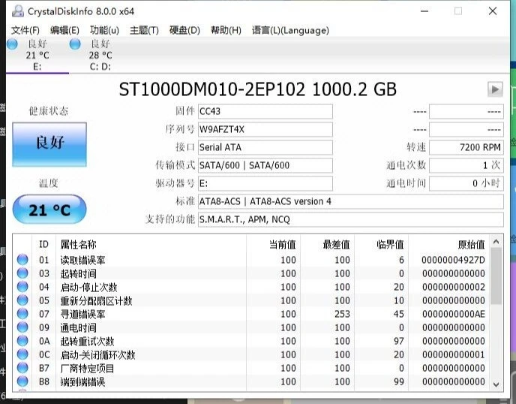Click the 21 °C temperature button

tap(49, 210)
